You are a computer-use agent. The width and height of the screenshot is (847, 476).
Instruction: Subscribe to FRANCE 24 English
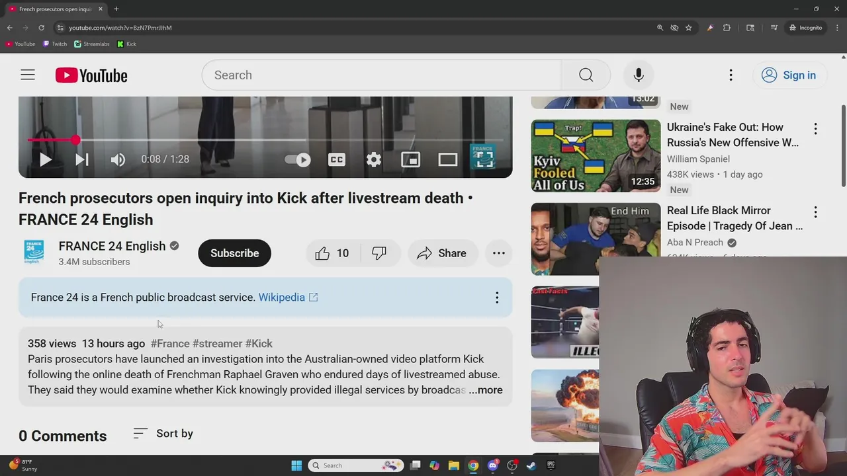[x=234, y=253]
